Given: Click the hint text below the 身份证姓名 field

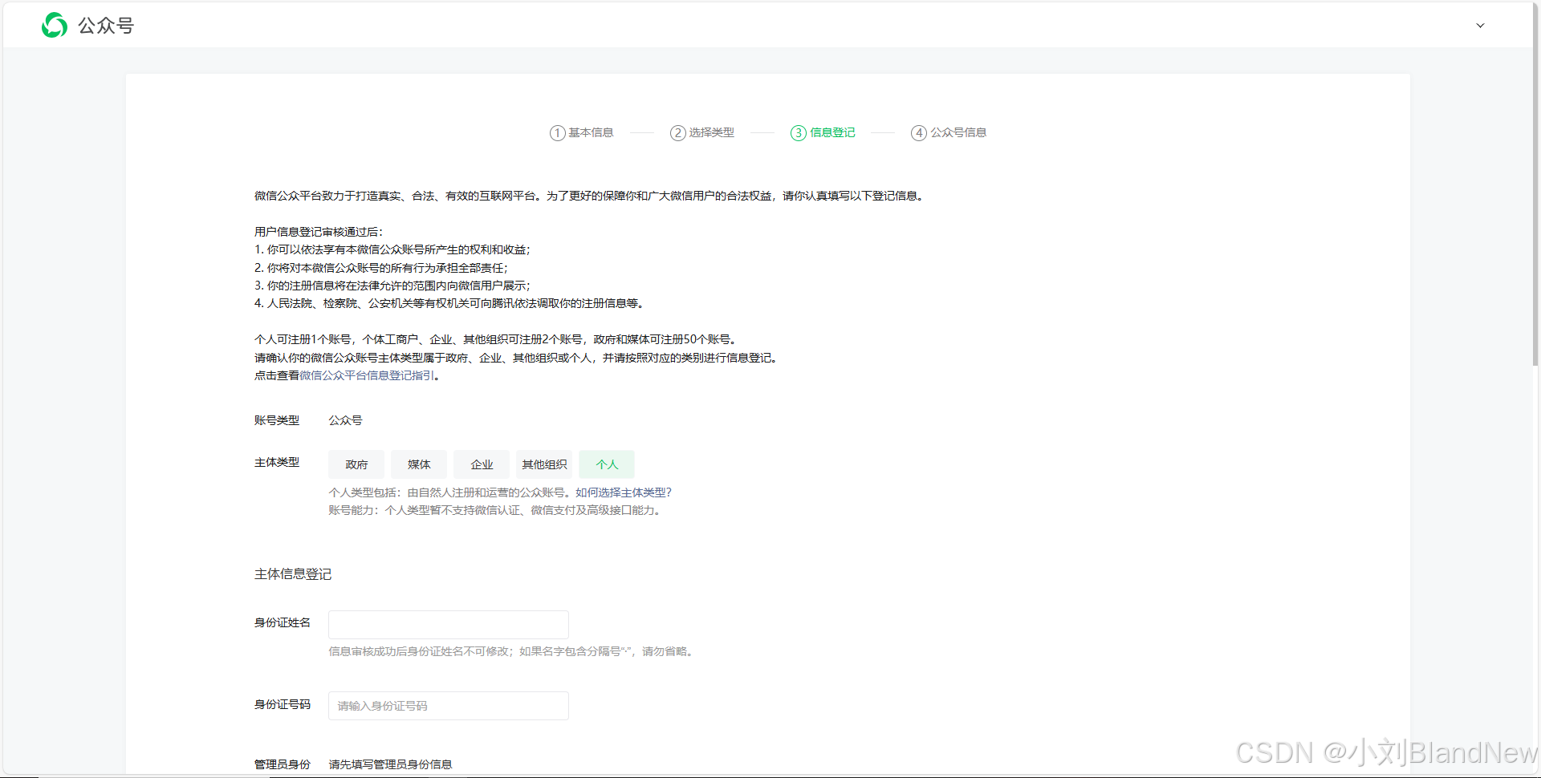Looking at the screenshot, I should click(x=512, y=651).
